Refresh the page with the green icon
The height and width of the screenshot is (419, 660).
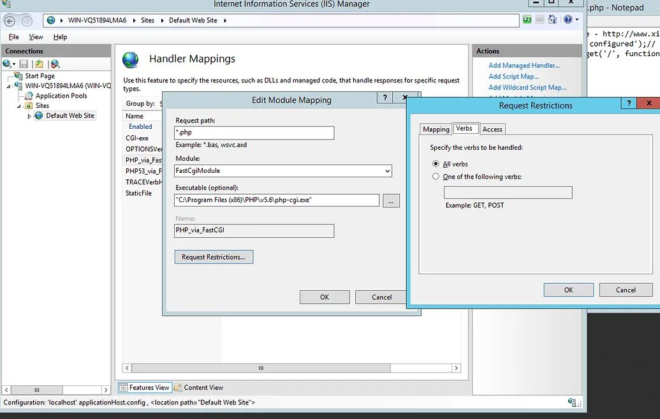pyautogui.click(x=527, y=19)
